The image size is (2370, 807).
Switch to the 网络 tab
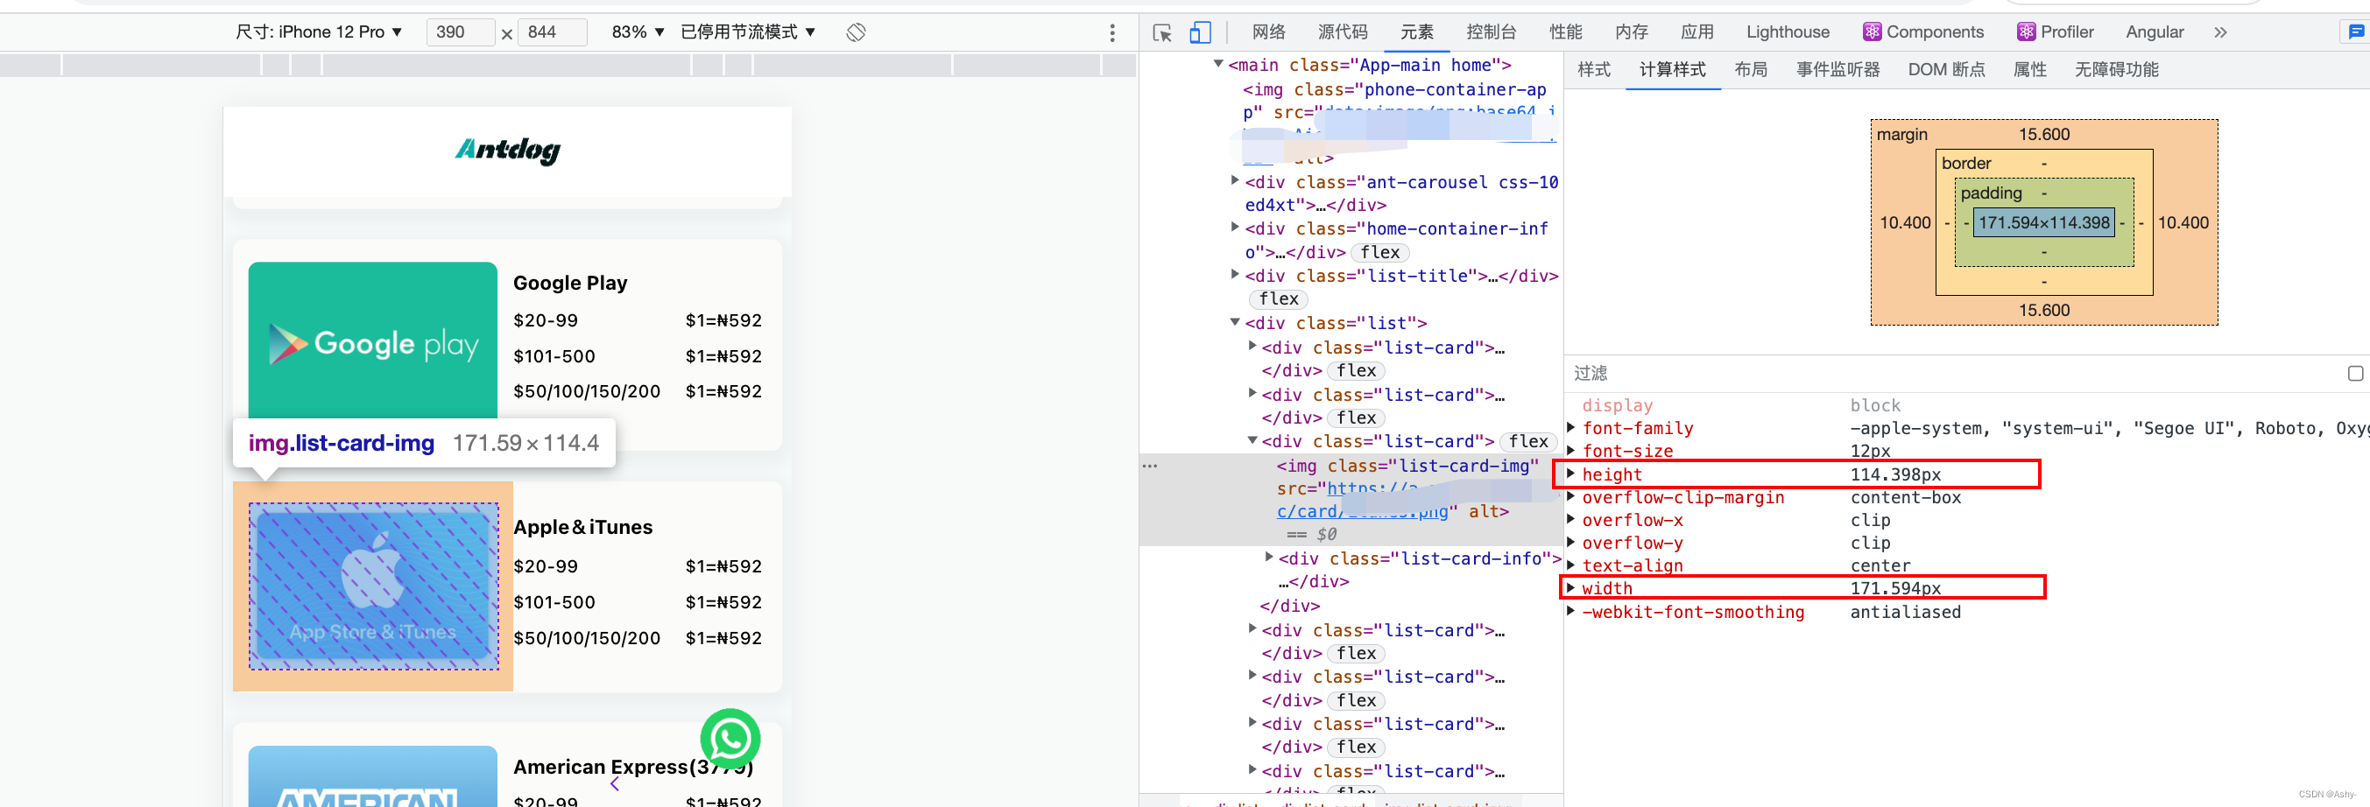pos(1268,32)
